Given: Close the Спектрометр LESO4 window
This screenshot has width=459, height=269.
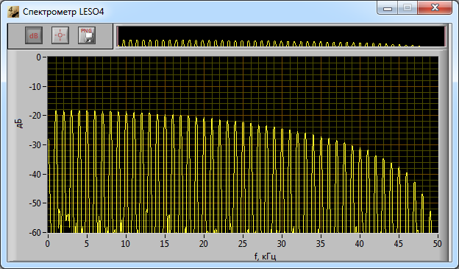Looking at the screenshot, I should [435, 7].
